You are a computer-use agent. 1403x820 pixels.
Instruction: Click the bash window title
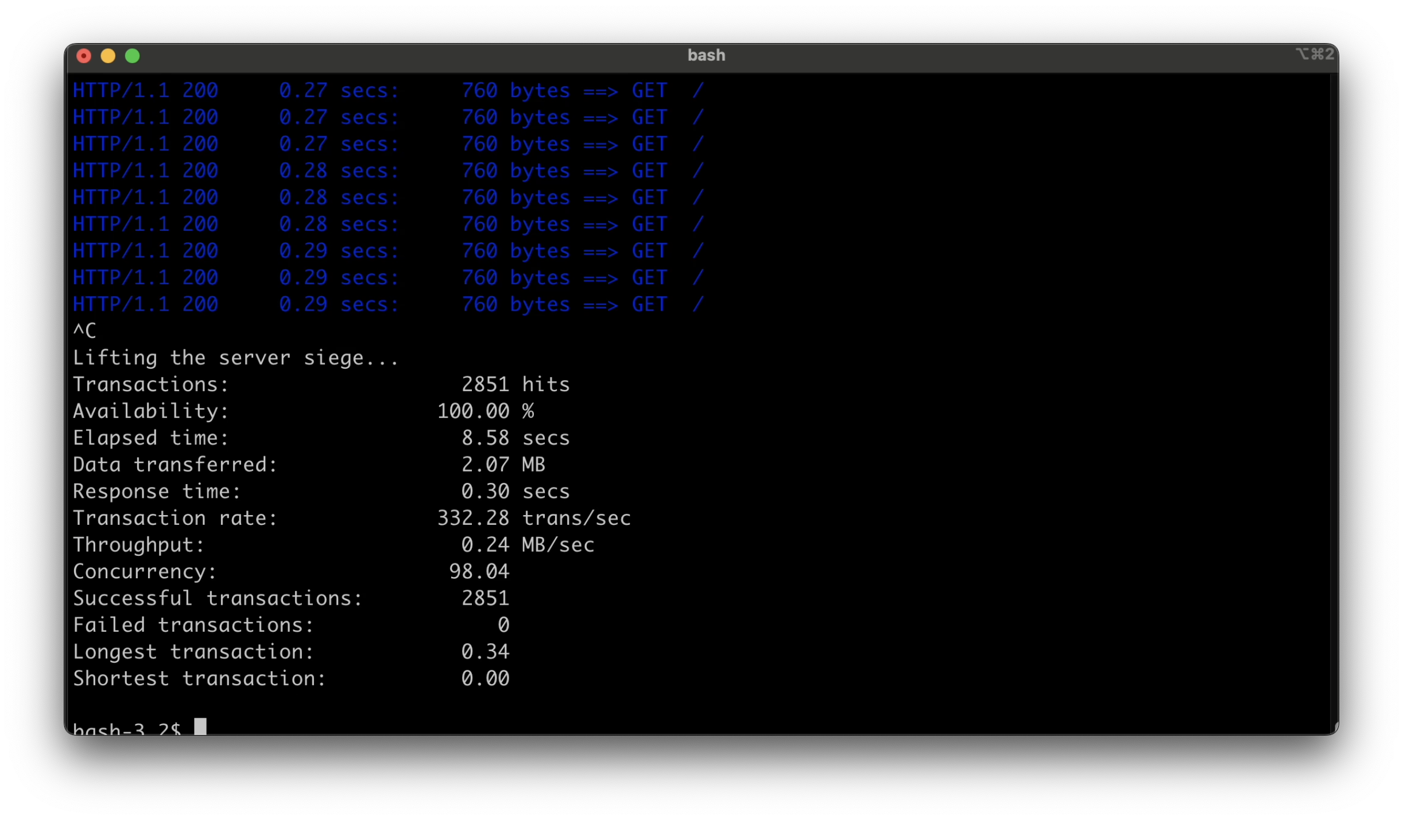pos(706,56)
